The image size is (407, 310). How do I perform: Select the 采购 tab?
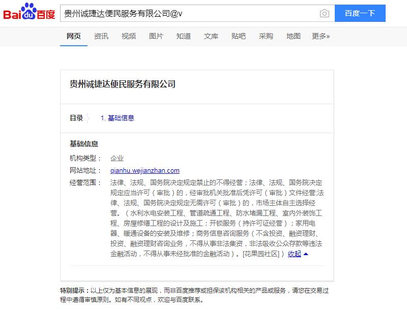point(266,36)
